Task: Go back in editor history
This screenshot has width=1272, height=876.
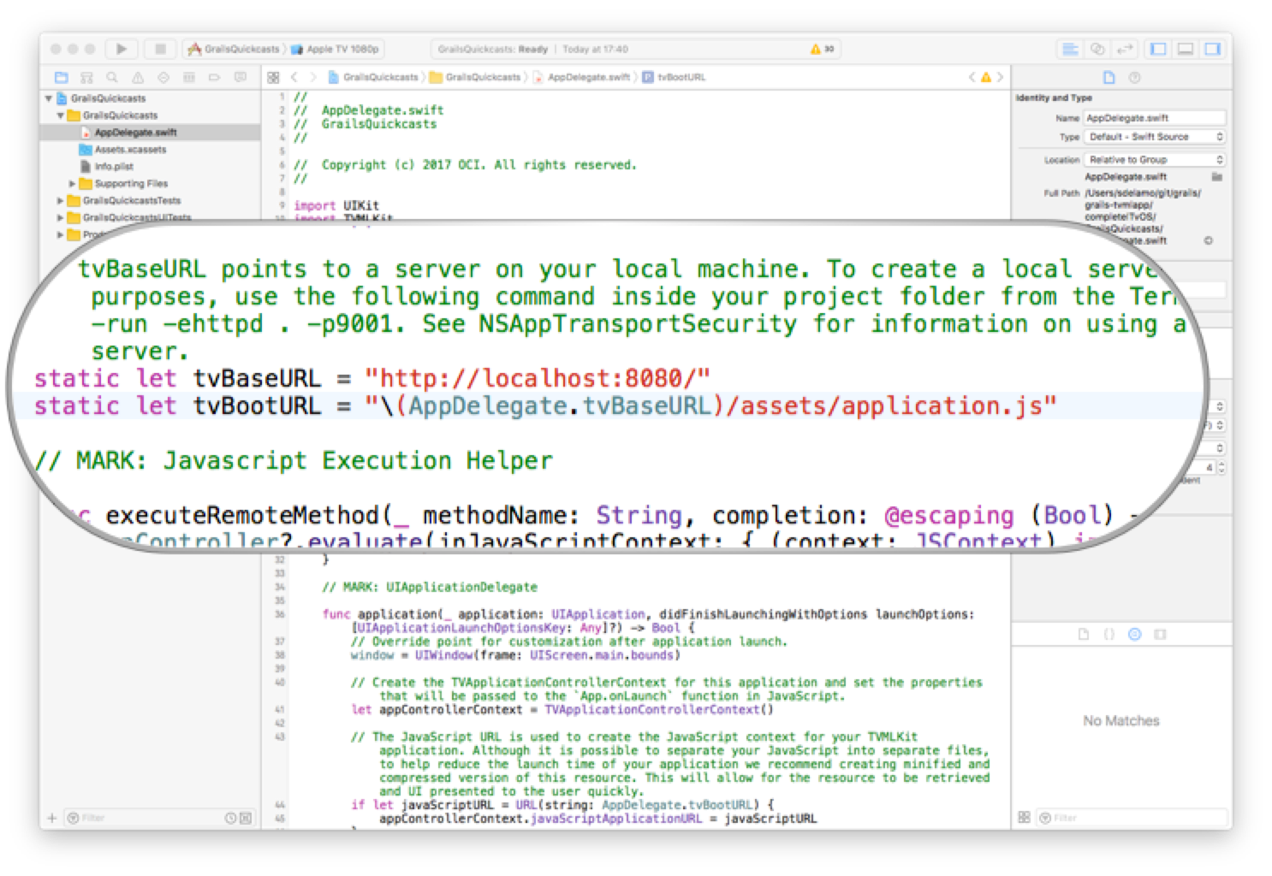Action: click(x=294, y=77)
